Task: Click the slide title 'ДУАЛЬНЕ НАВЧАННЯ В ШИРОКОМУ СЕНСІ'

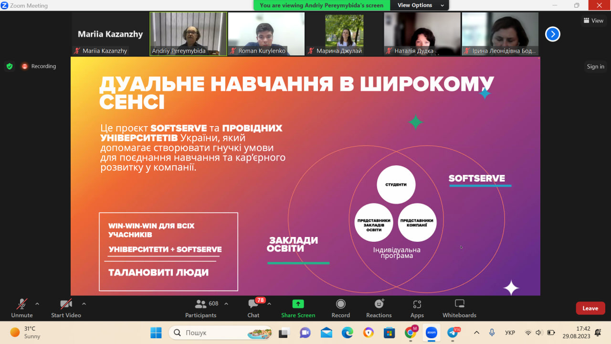Action: (x=296, y=93)
